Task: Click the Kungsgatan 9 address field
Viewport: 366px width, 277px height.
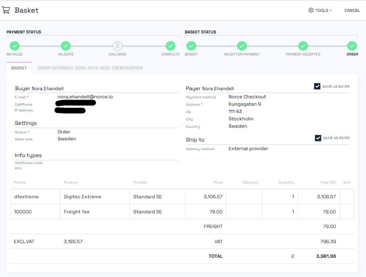Action: [x=245, y=104]
